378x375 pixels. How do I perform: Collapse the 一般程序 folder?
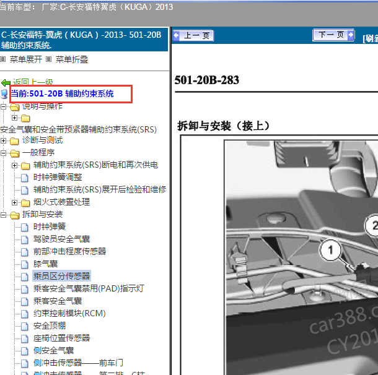pos(3,153)
